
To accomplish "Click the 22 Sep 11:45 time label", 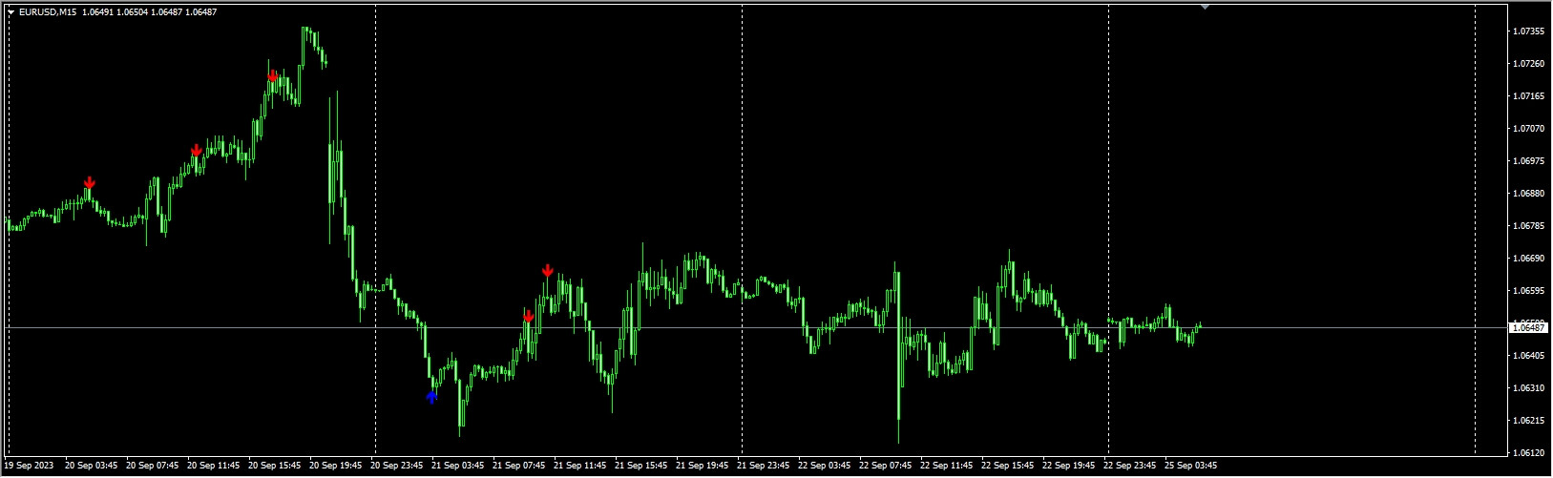I will 947,466.
